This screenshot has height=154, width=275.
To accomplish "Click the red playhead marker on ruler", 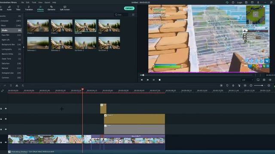I will 82,89.
